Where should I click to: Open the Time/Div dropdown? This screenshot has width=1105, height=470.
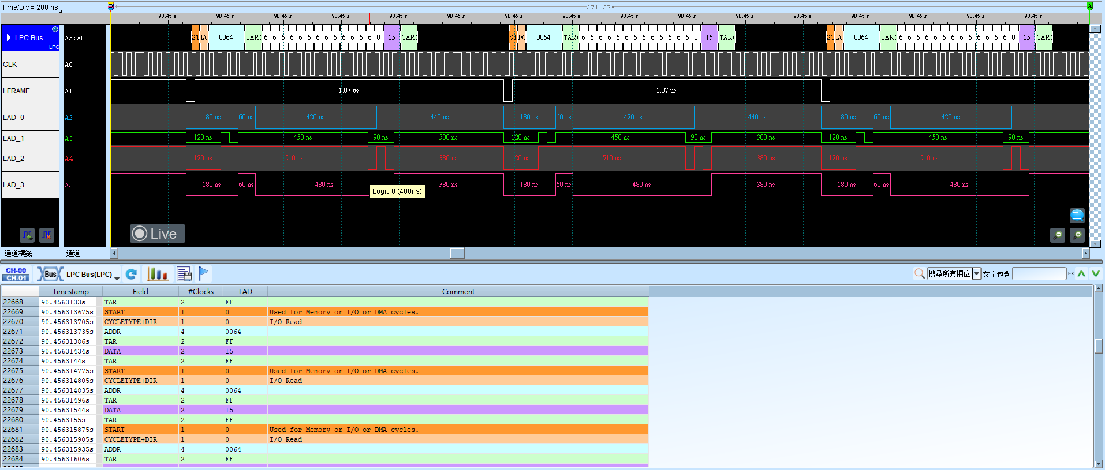[61, 10]
